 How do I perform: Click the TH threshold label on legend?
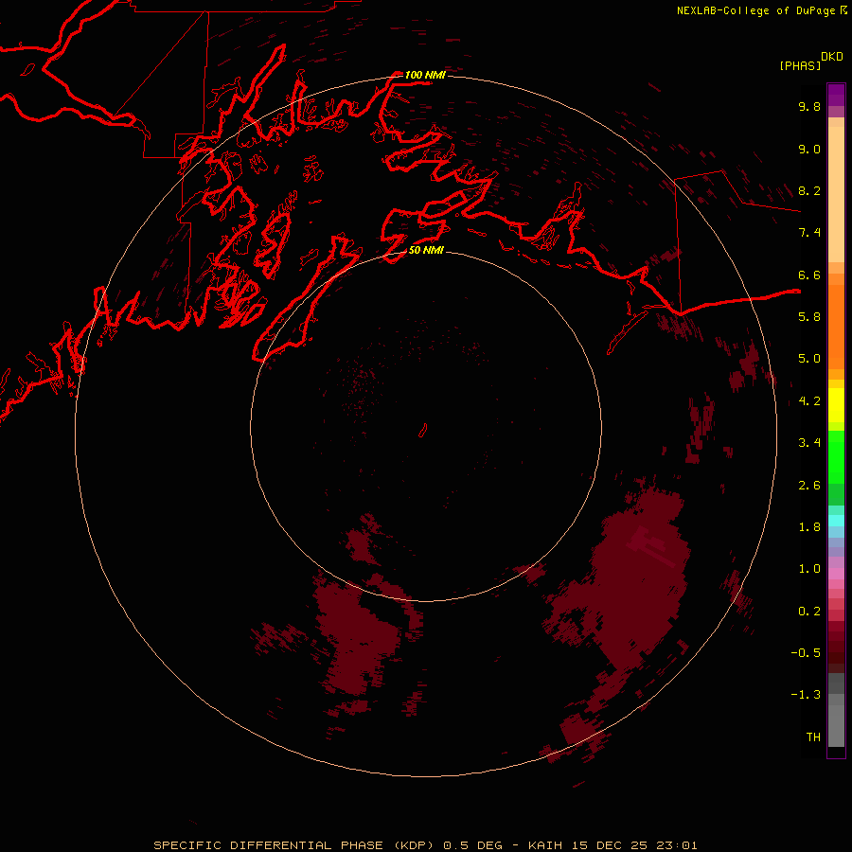[813, 737]
